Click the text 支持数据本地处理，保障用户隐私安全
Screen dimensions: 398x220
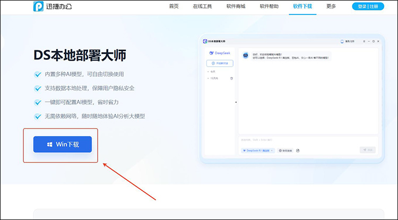pos(90,88)
